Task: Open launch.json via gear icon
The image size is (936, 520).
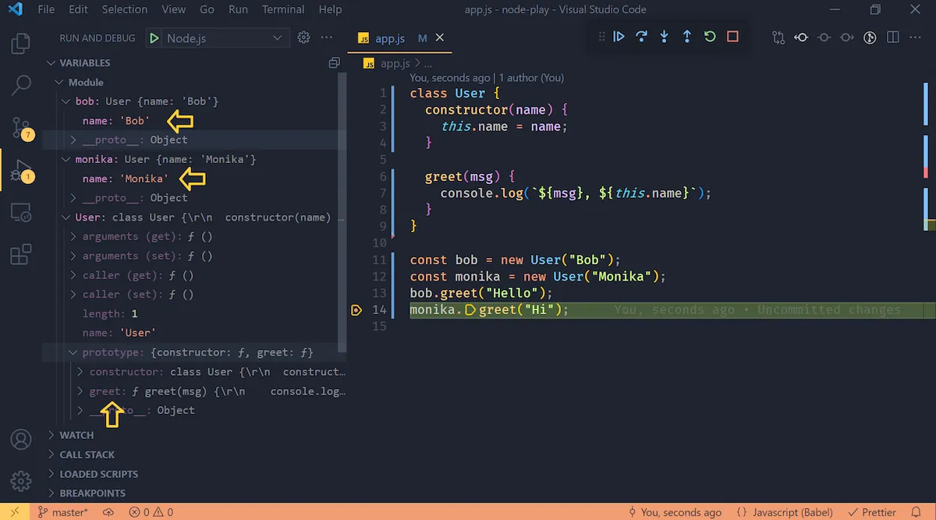Action: (x=303, y=37)
